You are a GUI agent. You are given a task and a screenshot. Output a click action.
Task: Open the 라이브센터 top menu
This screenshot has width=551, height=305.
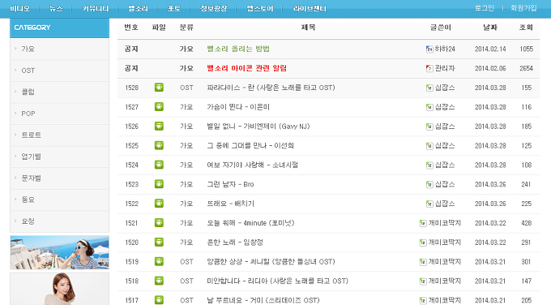coord(310,8)
